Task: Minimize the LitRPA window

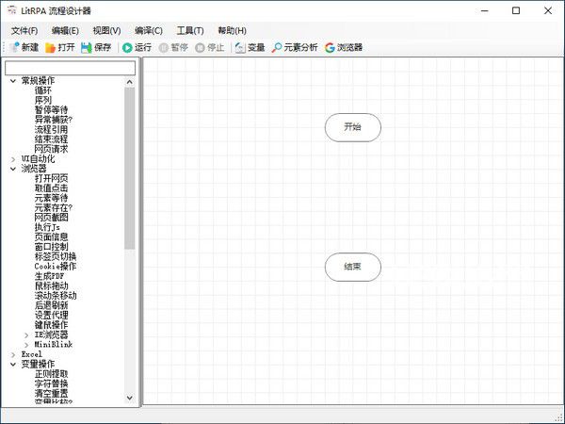Action: coord(485,10)
